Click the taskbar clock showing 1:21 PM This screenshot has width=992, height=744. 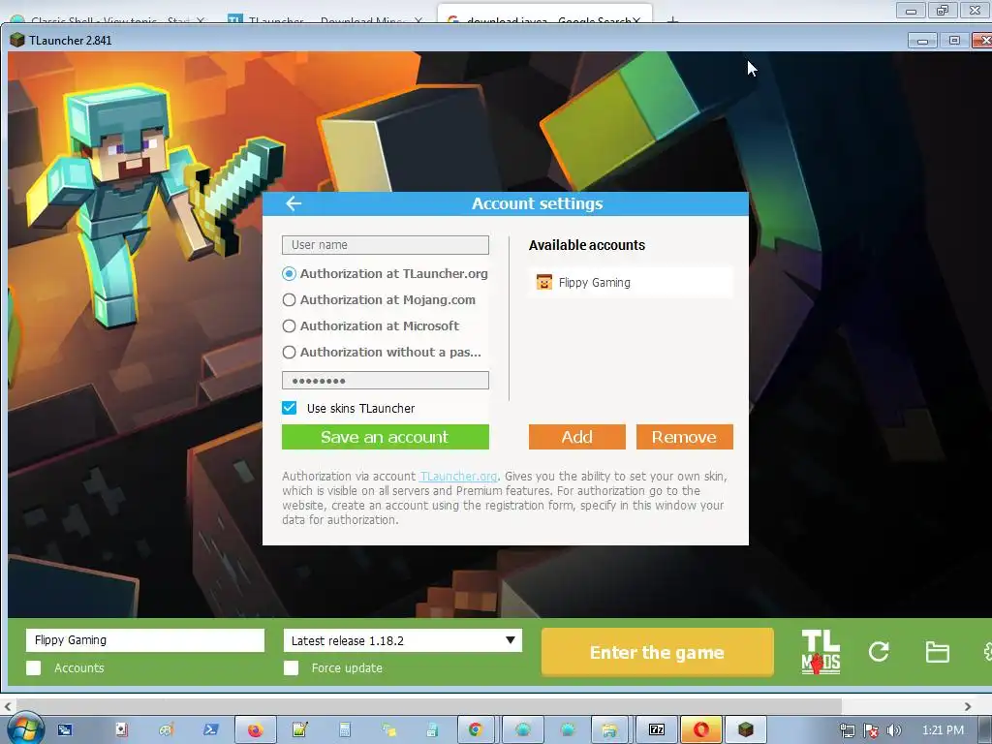click(943, 730)
